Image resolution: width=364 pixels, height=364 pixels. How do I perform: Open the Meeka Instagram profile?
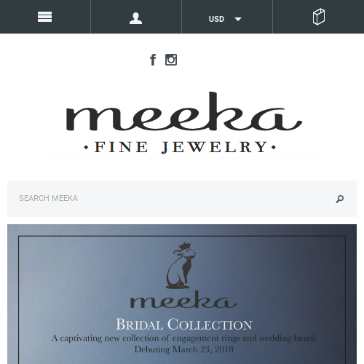171,60
